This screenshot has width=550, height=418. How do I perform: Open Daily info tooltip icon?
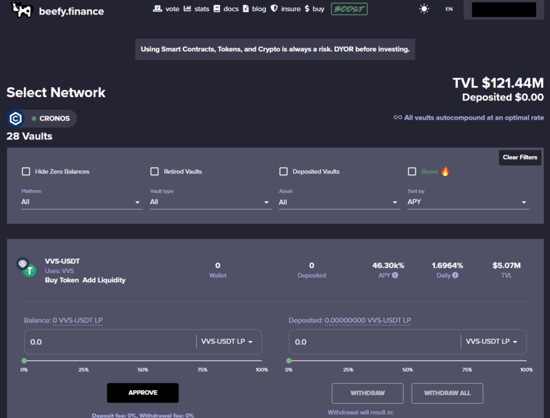pyautogui.click(x=455, y=275)
